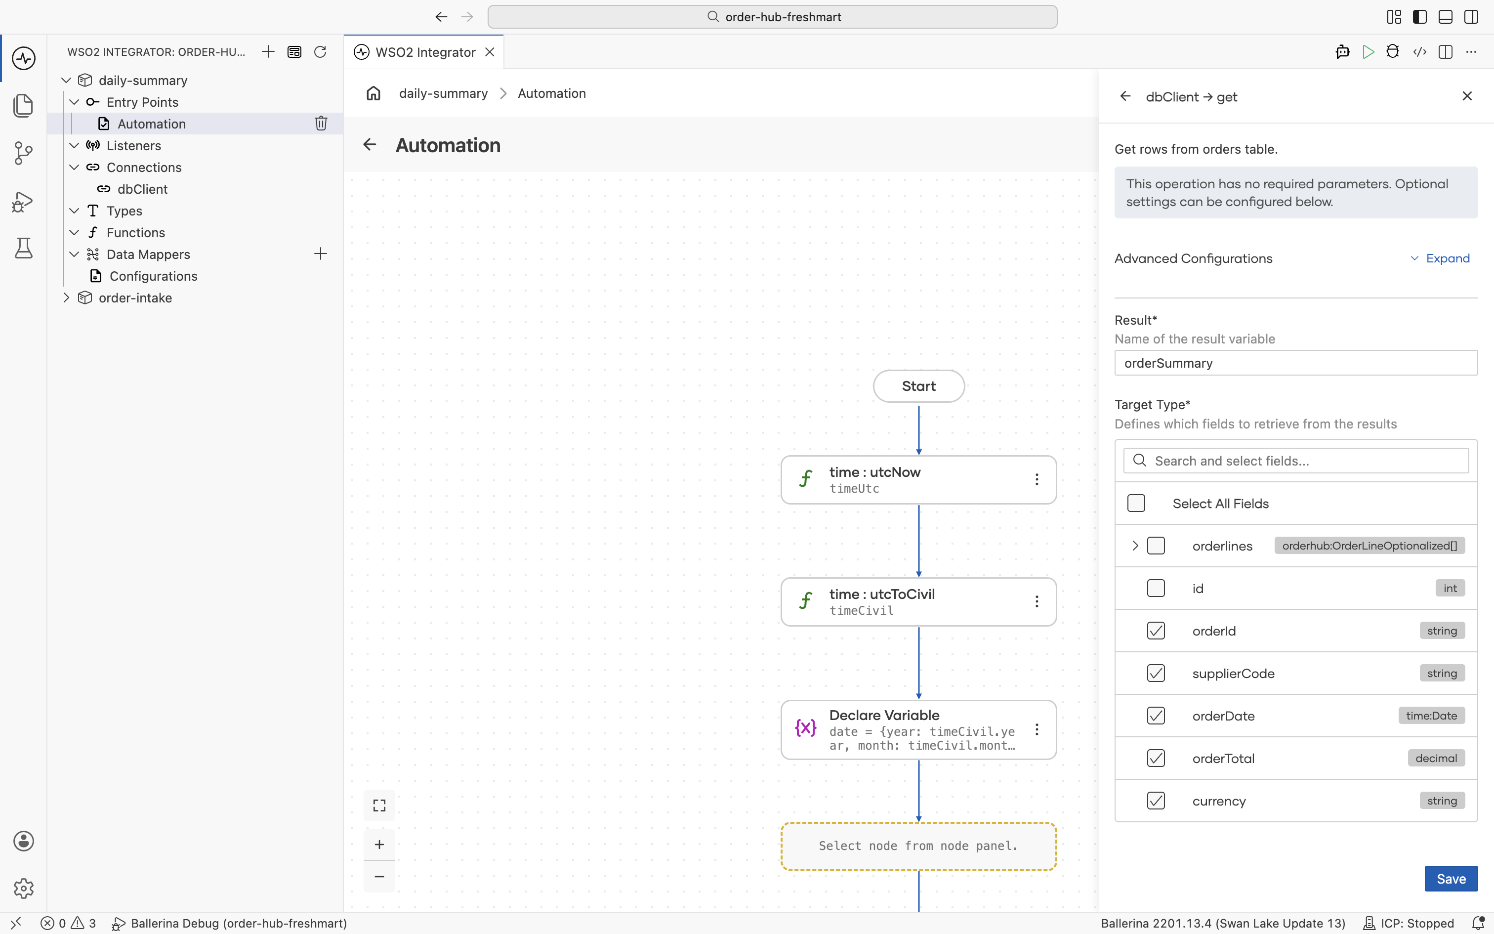This screenshot has width=1494, height=934.
Task: Show source code with the code icon
Action: tap(1419, 52)
